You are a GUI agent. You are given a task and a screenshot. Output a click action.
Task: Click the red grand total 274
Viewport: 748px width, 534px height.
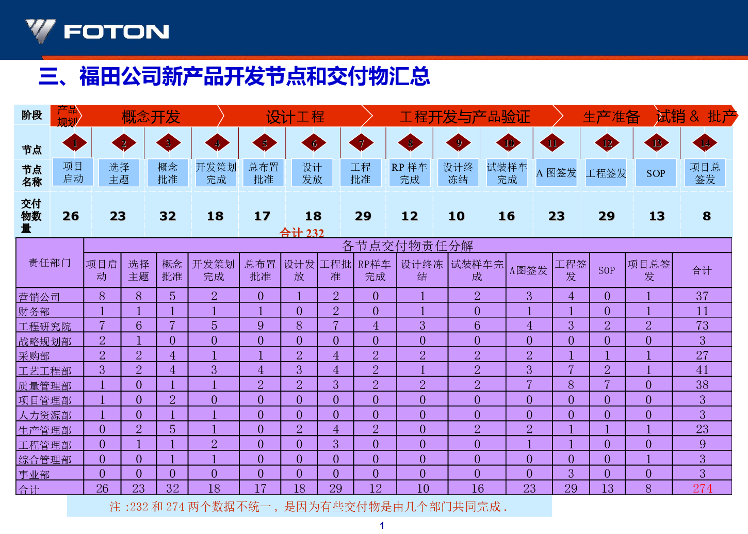[x=702, y=489]
